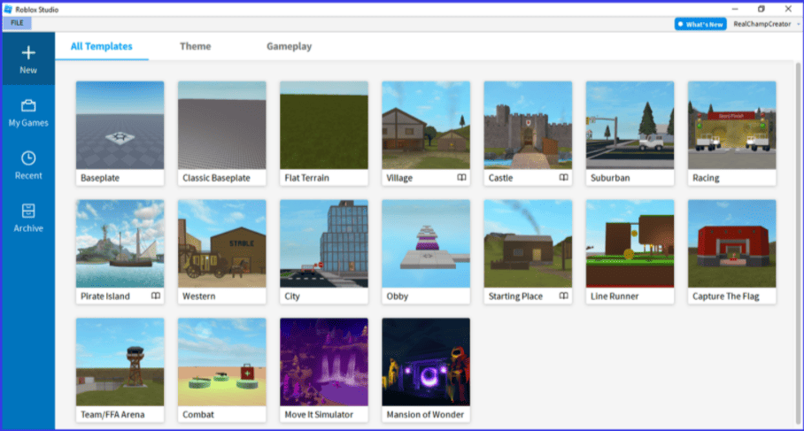Click the tutorial book icon on Castle
This screenshot has height=431, width=804.
pos(563,177)
